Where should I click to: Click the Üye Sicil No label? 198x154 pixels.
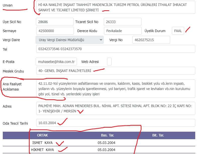coord(12,22)
